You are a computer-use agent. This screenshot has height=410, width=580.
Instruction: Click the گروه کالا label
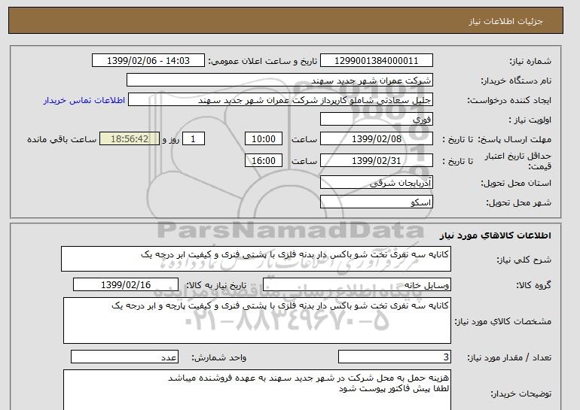[x=534, y=285]
